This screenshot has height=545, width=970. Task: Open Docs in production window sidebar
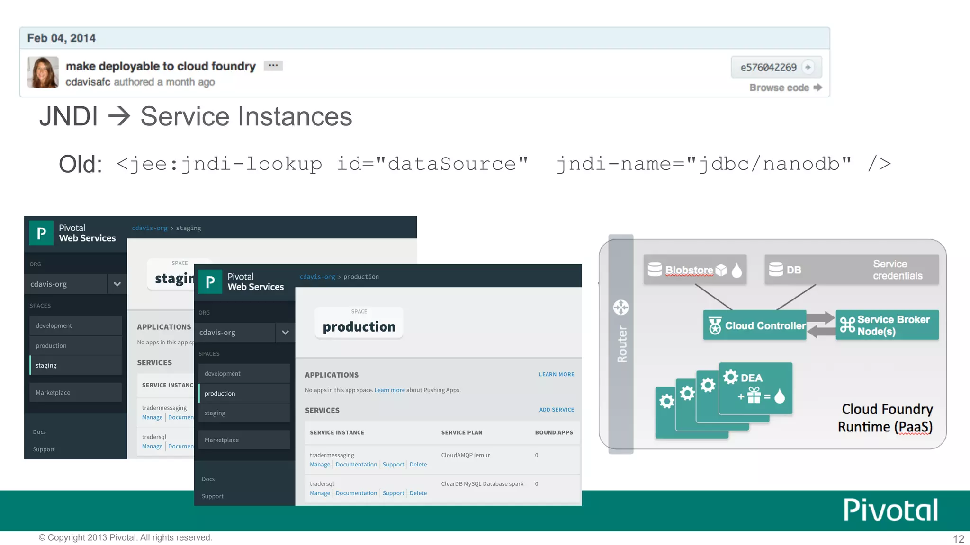(208, 479)
